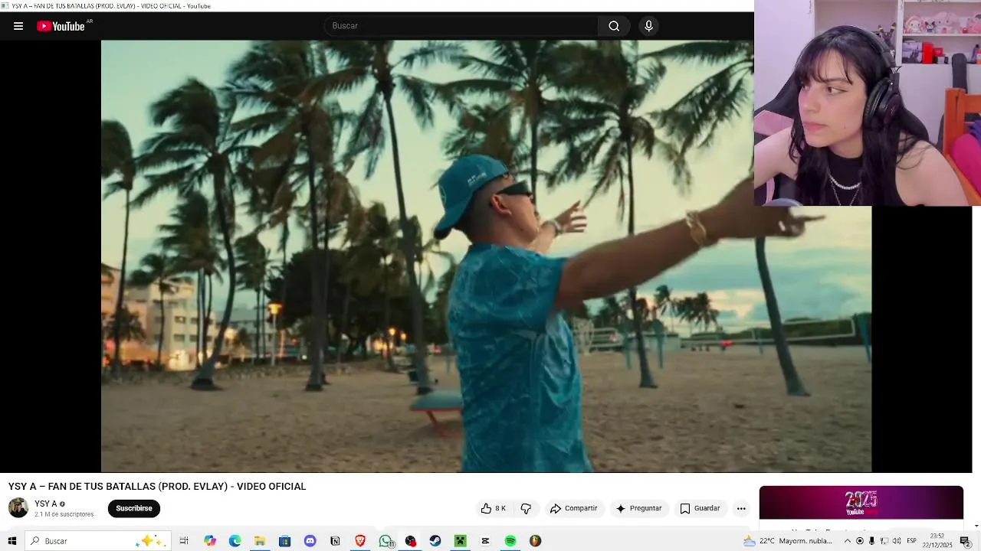Viewport: 981px width, 551px height.
Task: Open FL Studio from the taskbar
Action: point(536,541)
